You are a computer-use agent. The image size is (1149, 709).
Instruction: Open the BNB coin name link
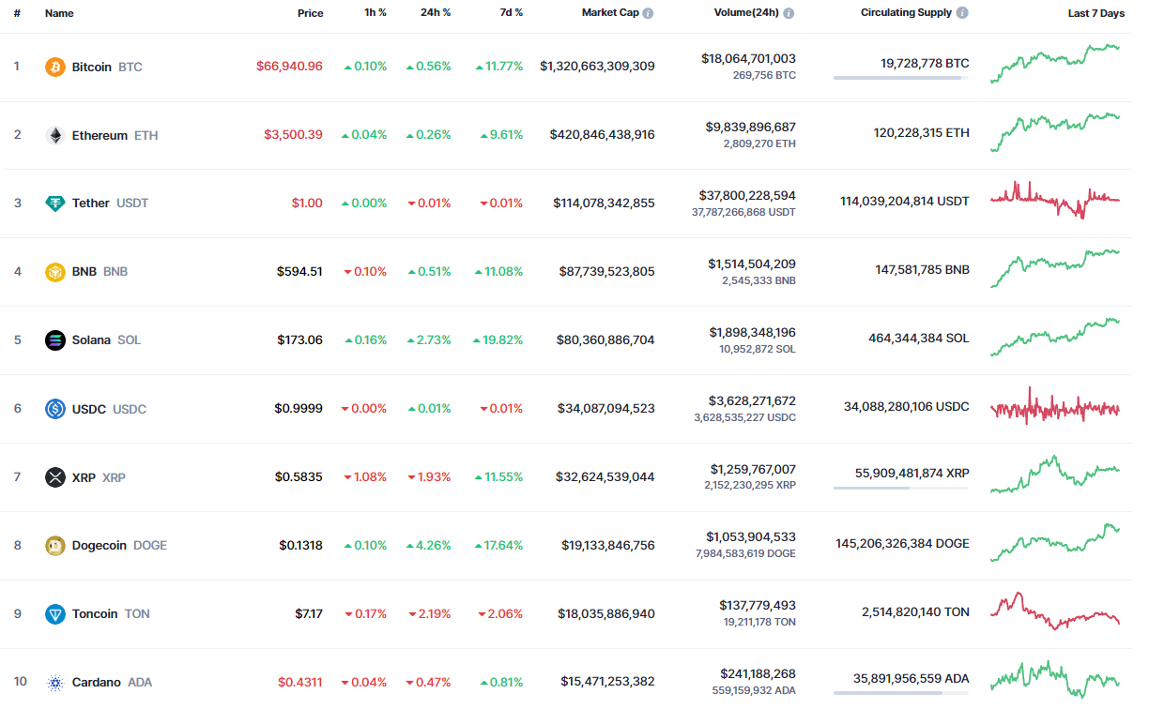coord(84,272)
